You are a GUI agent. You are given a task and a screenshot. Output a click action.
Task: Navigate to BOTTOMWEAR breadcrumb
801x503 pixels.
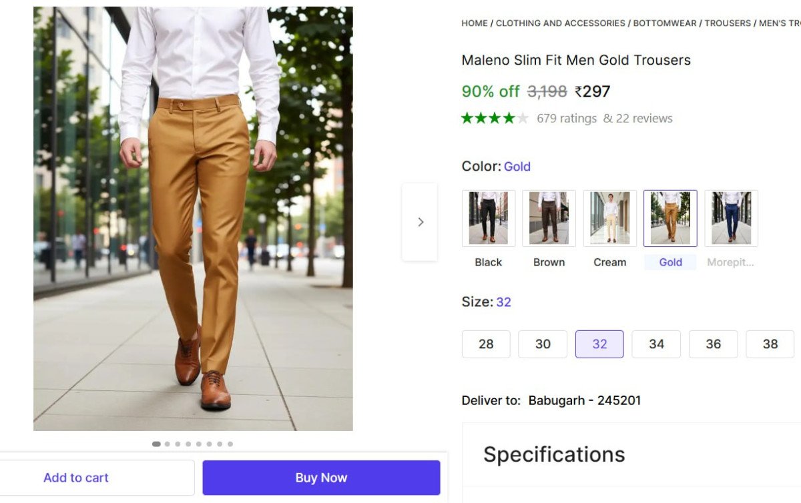pos(664,23)
